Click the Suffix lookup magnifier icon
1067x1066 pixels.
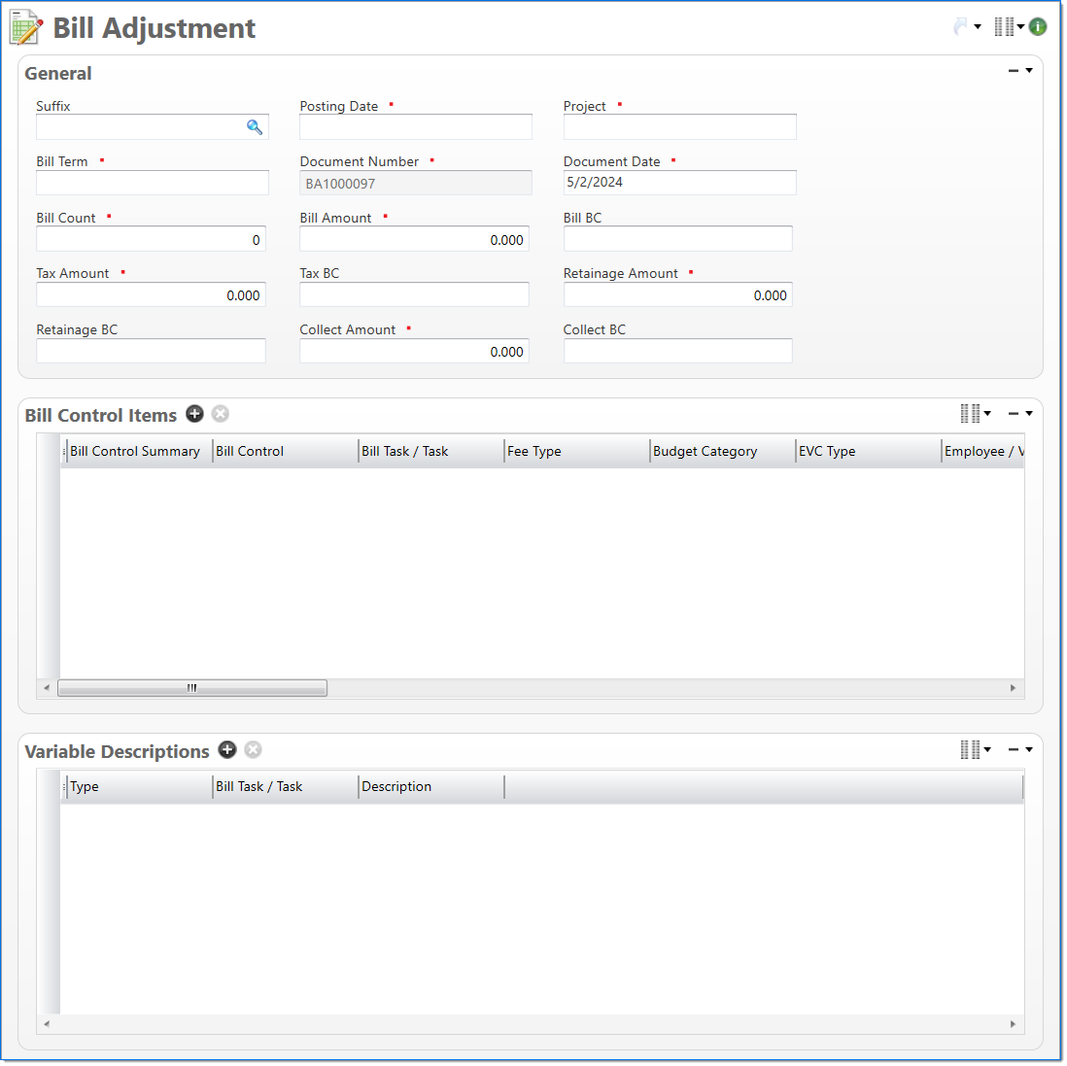255,127
